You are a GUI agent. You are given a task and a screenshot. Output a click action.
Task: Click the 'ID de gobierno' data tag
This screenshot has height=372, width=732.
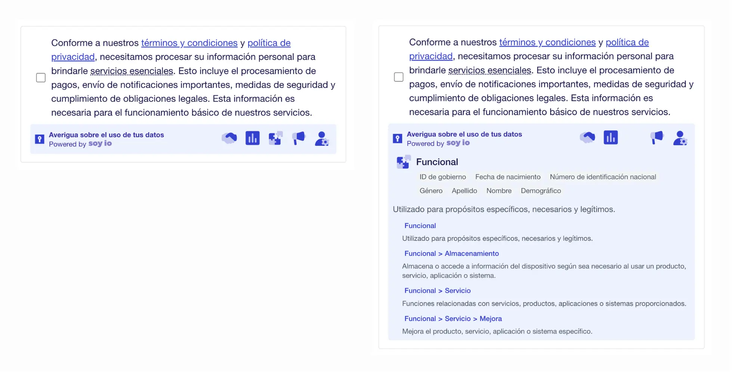click(443, 177)
